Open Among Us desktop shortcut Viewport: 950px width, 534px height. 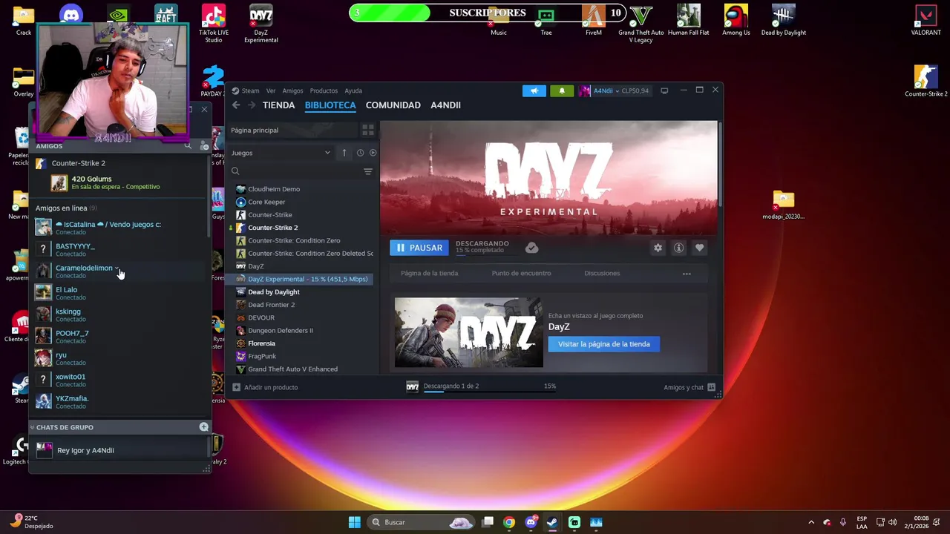[736, 20]
